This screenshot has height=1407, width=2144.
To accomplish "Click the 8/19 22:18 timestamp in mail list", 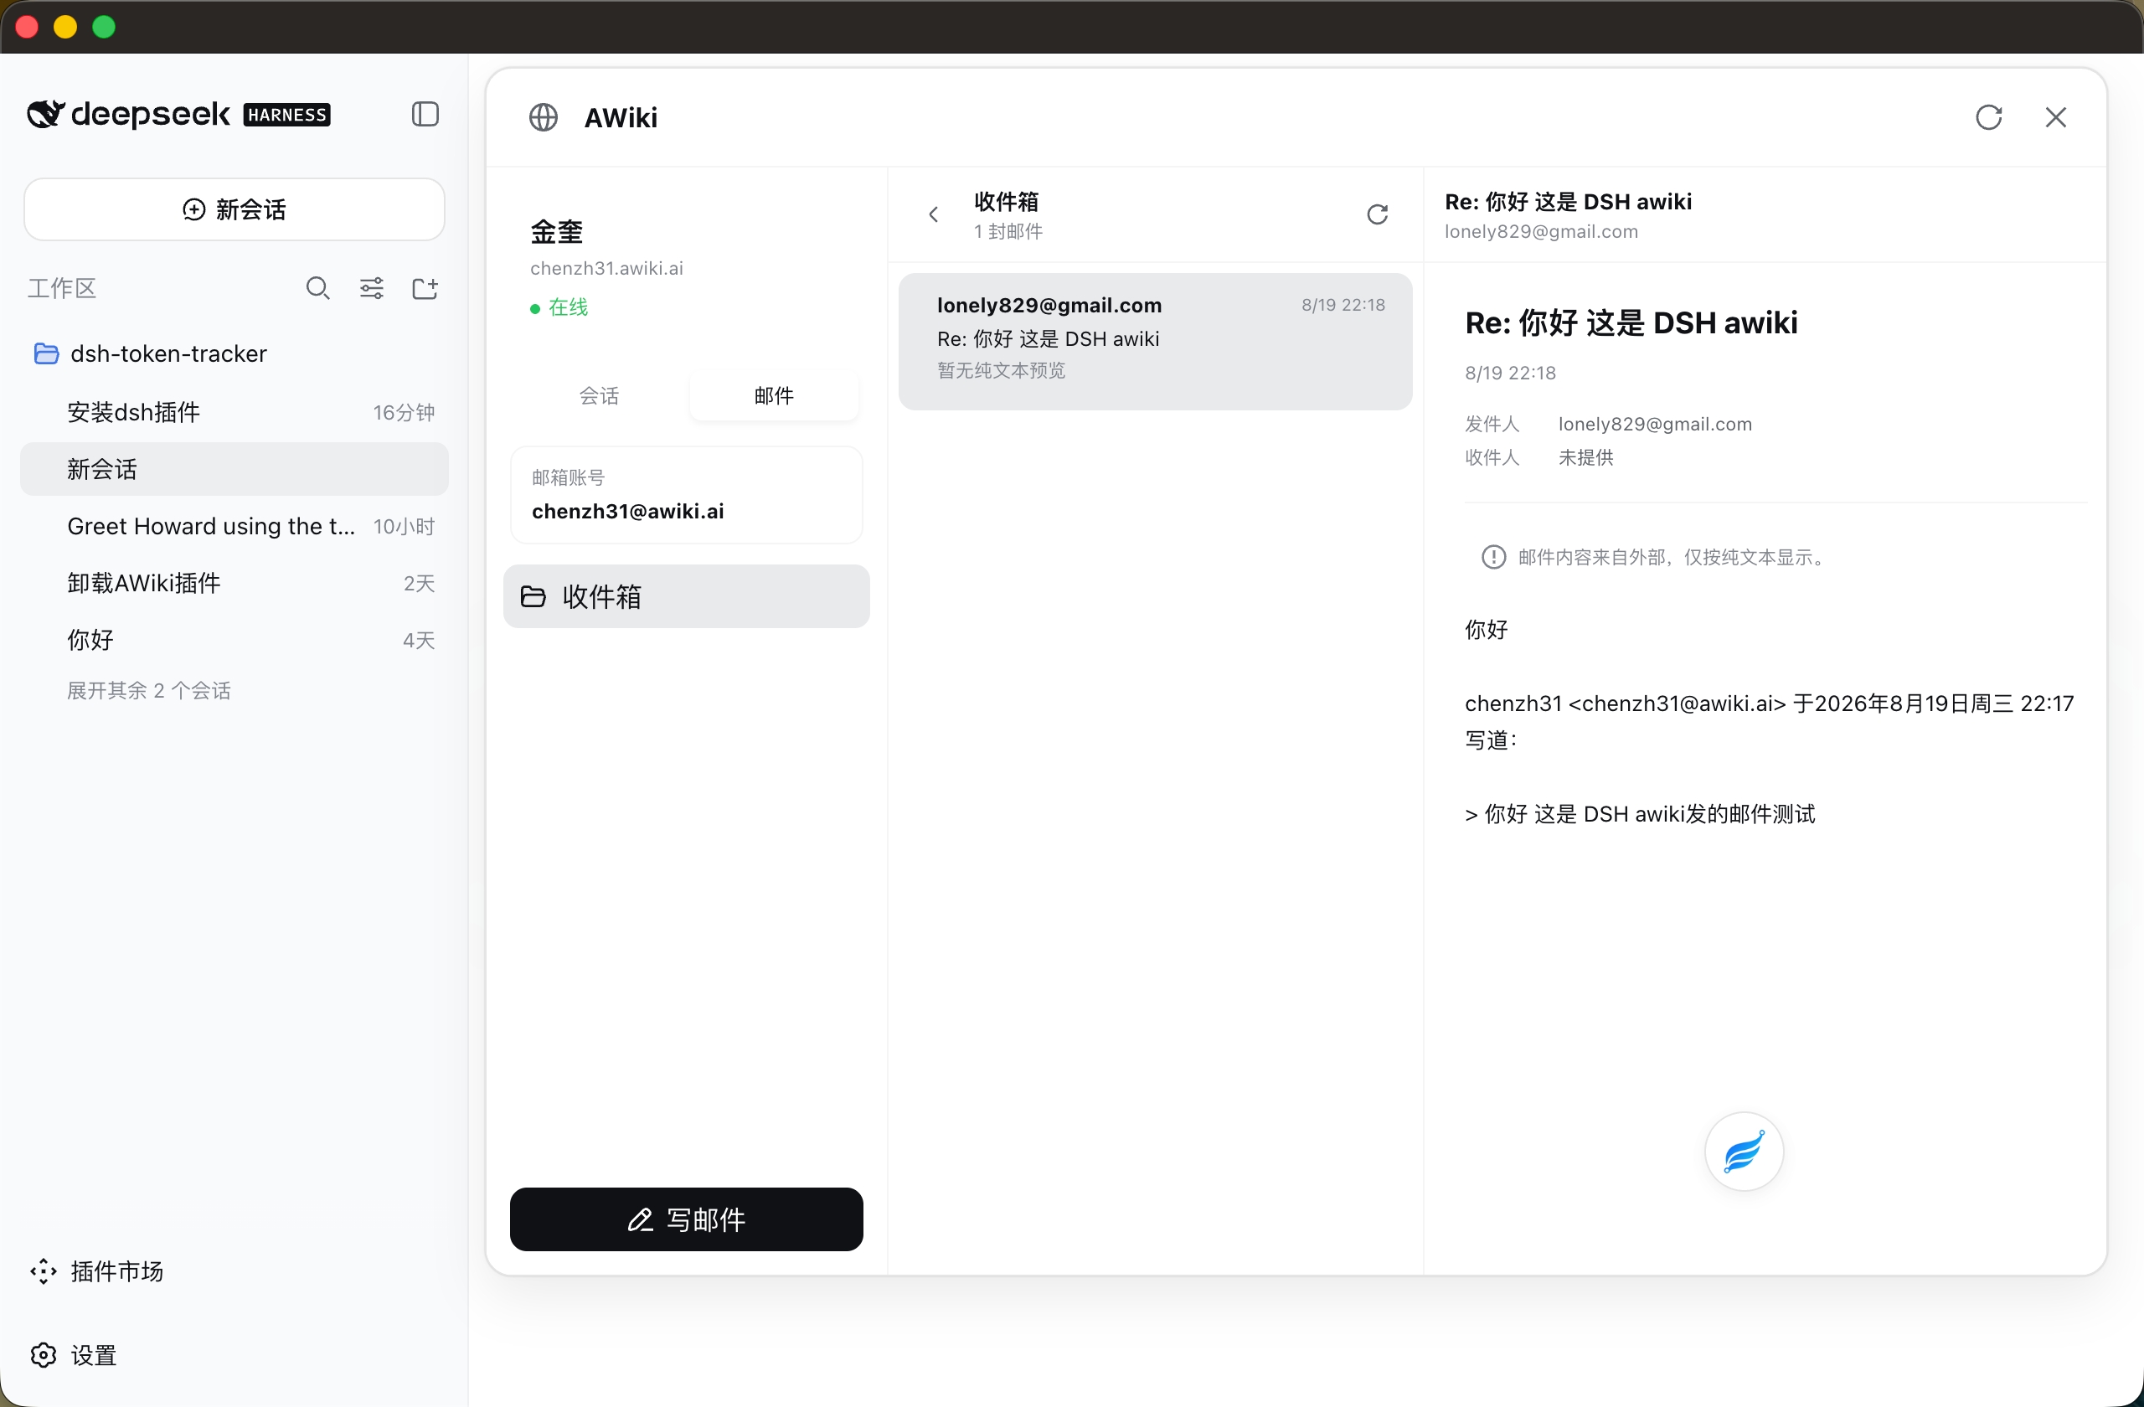I will pos(1343,305).
